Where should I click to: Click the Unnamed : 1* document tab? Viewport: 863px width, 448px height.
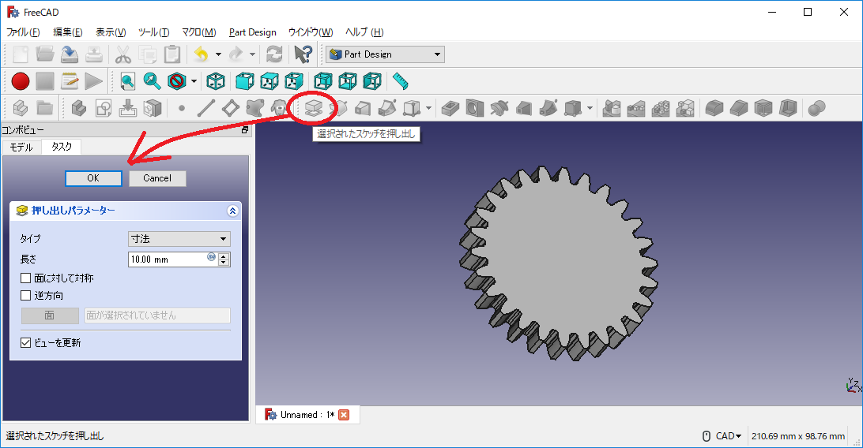pyautogui.click(x=307, y=415)
